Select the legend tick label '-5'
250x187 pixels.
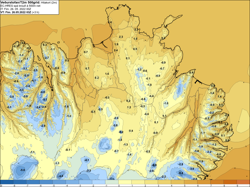53,186
